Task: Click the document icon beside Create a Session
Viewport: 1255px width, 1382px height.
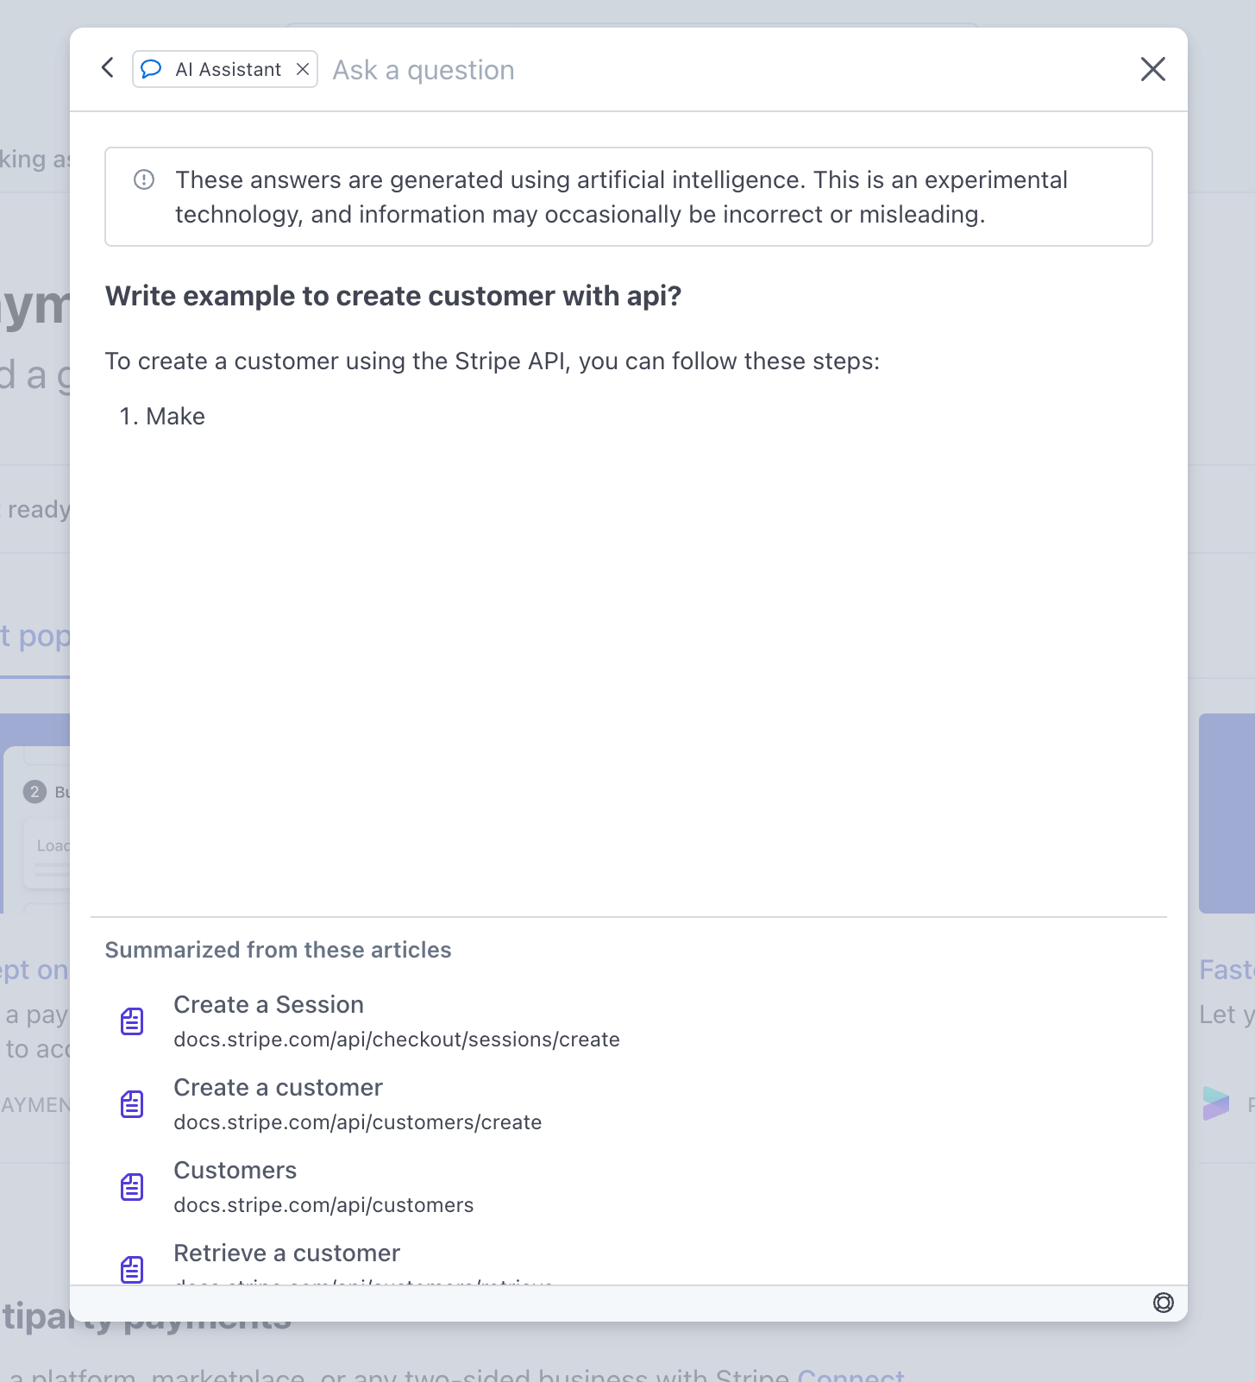Action: [132, 1021]
